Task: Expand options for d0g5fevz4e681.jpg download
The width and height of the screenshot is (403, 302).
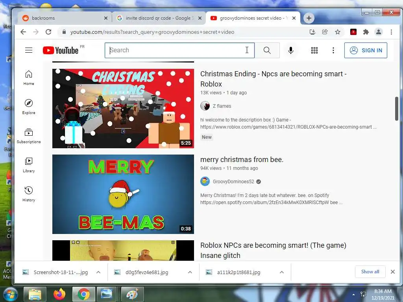Action: tap(190, 272)
